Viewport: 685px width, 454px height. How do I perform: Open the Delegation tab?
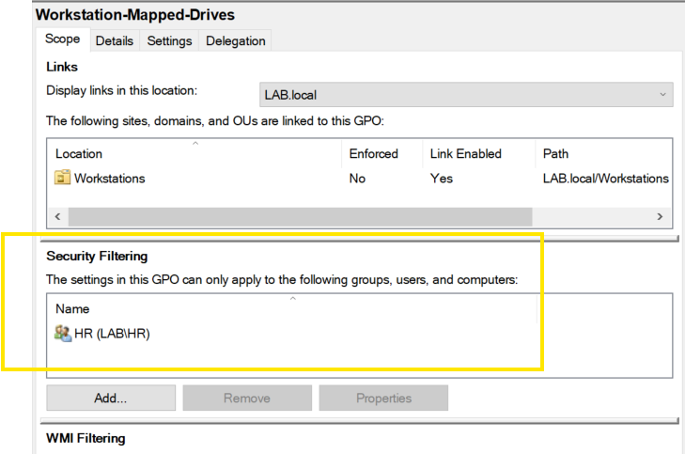[x=236, y=41]
